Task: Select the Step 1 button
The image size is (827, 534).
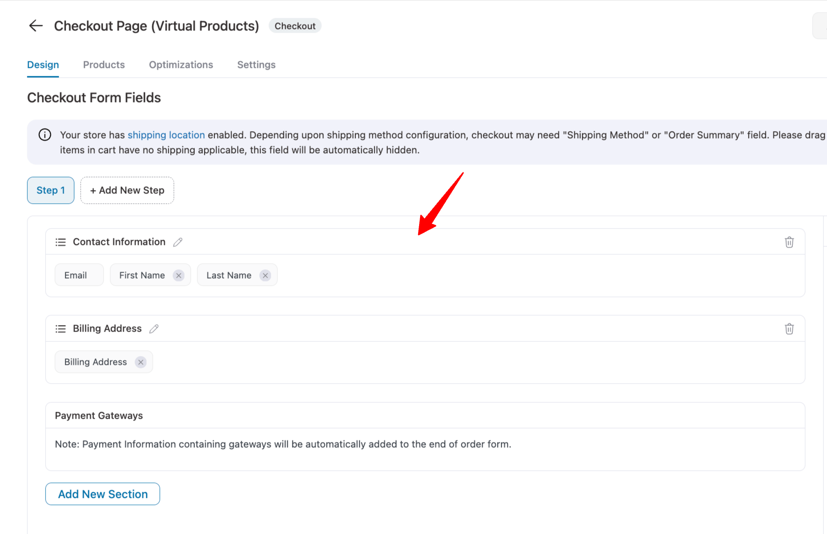Action: [51, 190]
